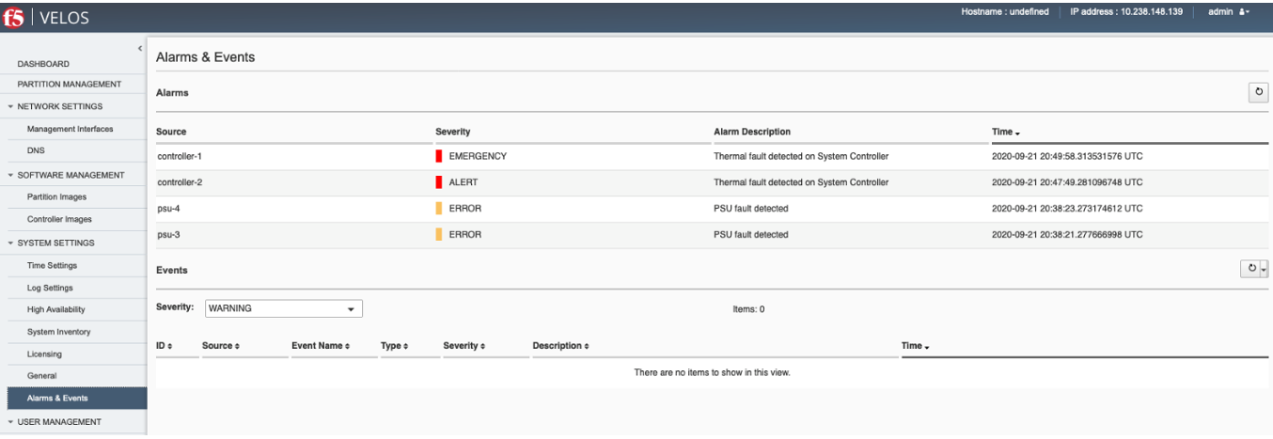The width and height of the screenshot is (1273, 439).
Task: Open PARTITION MANAGEMENT
Action: click(70, 85)
